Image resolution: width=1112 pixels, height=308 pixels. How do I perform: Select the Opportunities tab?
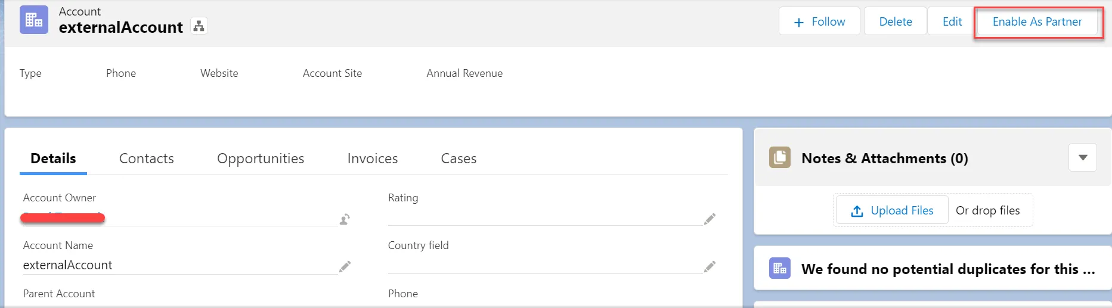click(261, 158)
